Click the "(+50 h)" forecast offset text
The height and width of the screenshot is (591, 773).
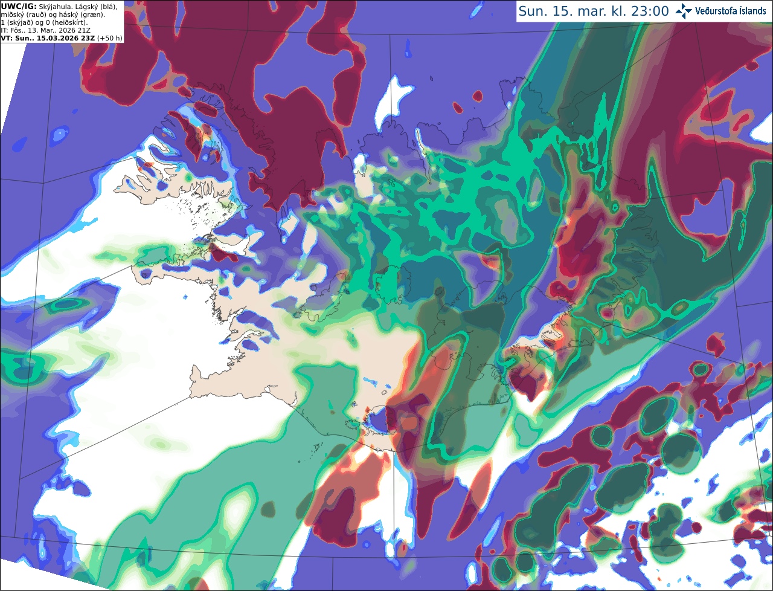point(110,38)
